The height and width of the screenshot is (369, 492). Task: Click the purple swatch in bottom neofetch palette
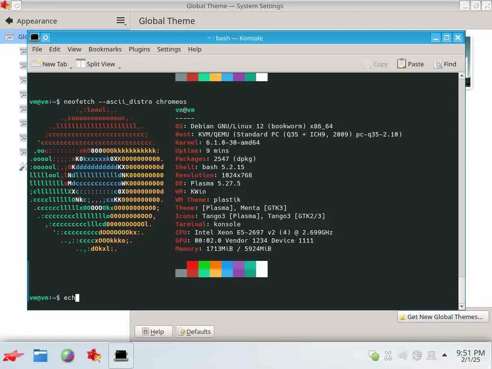point(239,269)
